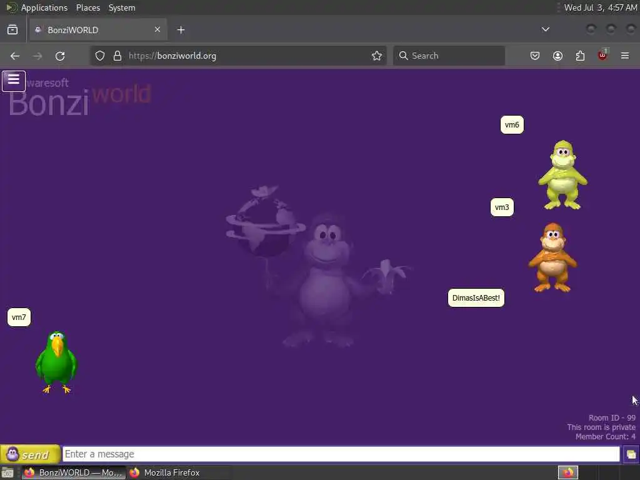This screenshot has width=640, height=480.
Task: Go forward in Firefox
Action: [x=37, y=56]
